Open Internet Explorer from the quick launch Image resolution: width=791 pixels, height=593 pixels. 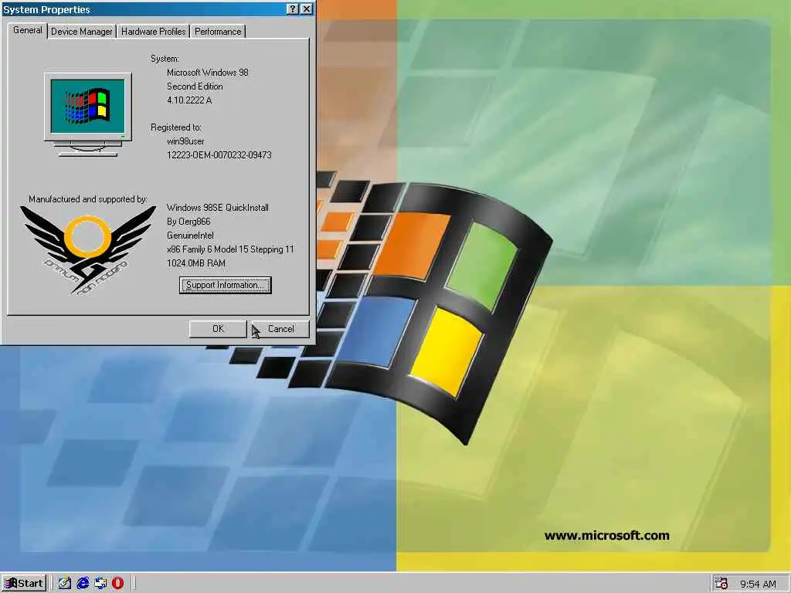pos(83,583)
